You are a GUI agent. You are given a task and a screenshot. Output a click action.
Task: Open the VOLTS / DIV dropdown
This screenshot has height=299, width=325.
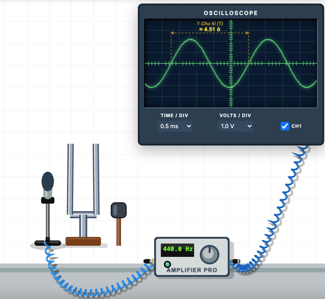pos(235,126)
